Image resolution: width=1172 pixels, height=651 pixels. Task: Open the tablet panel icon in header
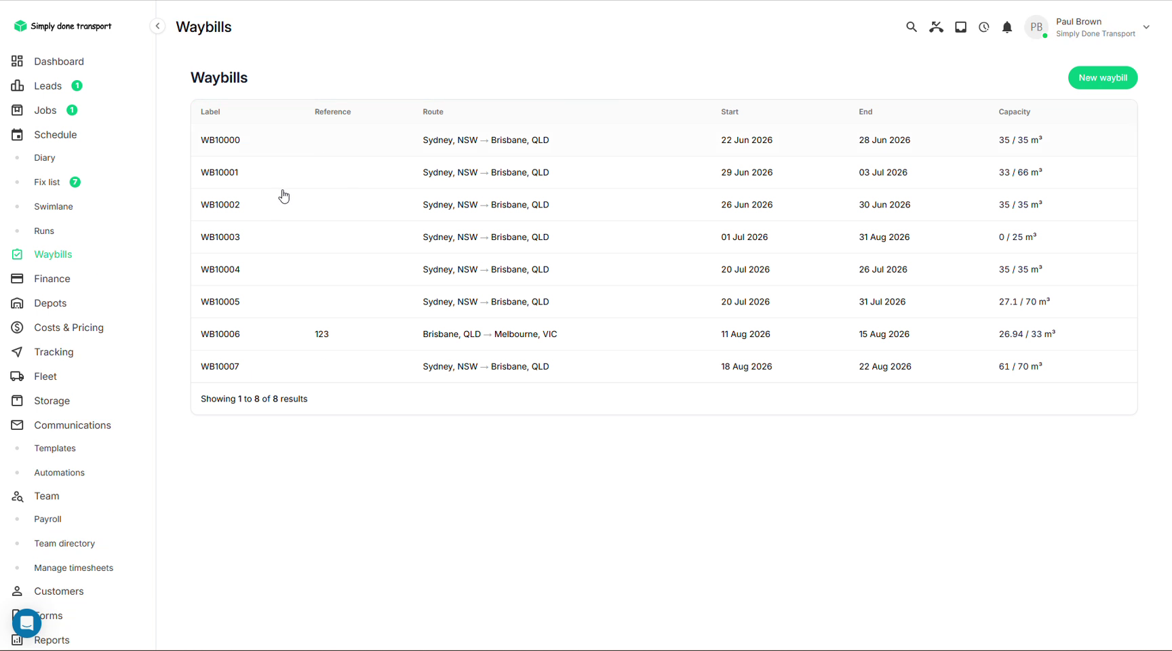tap(960, 27)
